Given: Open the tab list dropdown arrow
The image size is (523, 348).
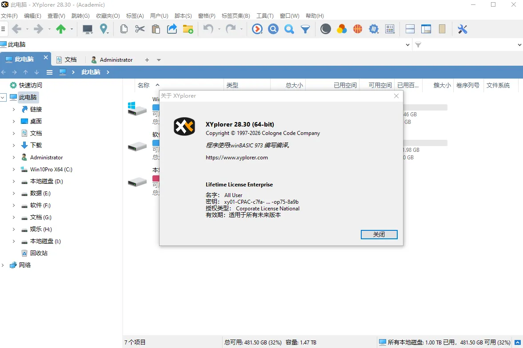Looking at the screenshot, I should point(159,59).
